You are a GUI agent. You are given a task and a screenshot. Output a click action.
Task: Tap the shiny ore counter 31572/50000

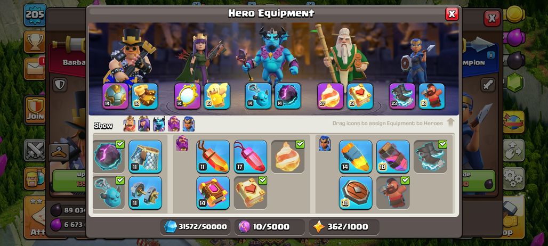(195, 227)
